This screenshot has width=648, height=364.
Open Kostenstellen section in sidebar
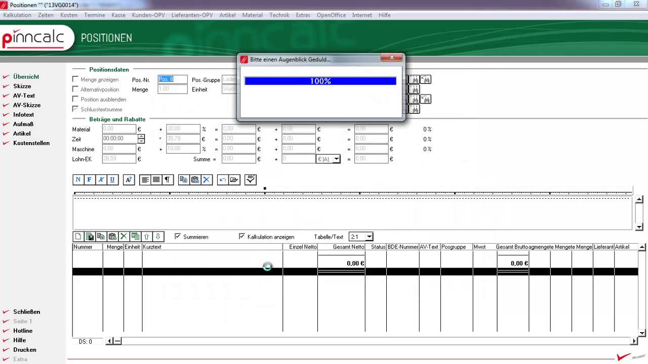coord(31,143)
